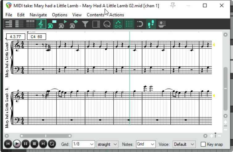Start playback with Play button
The width and height of the screenshot is (233, 152).
click(17, 144)
